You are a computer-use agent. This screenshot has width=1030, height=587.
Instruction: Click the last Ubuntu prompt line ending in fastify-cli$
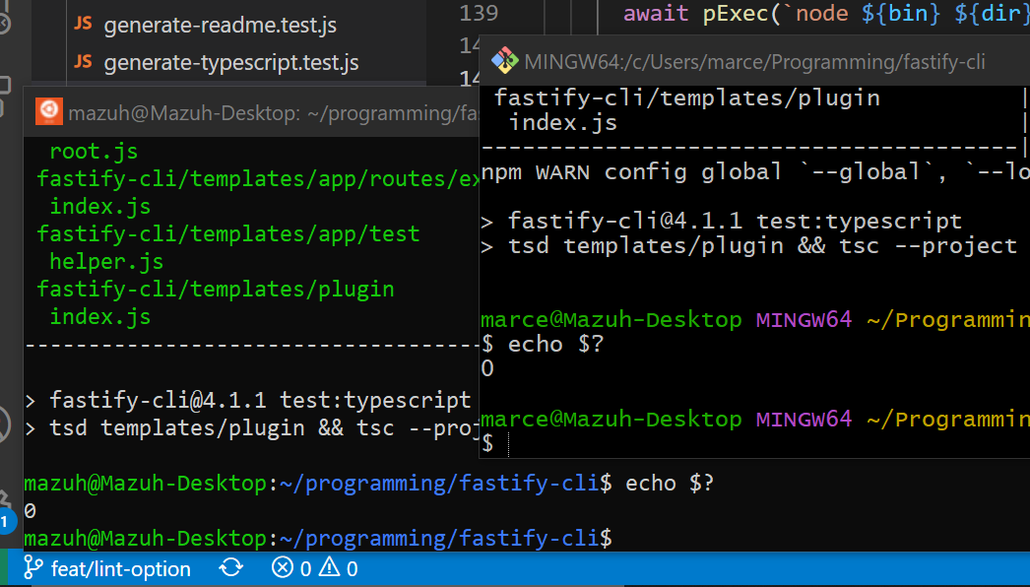[x=318, y=539]
